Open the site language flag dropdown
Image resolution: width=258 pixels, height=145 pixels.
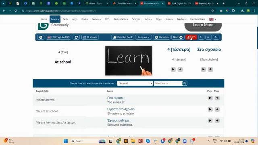pyautogui.click(x=212, y=19)
